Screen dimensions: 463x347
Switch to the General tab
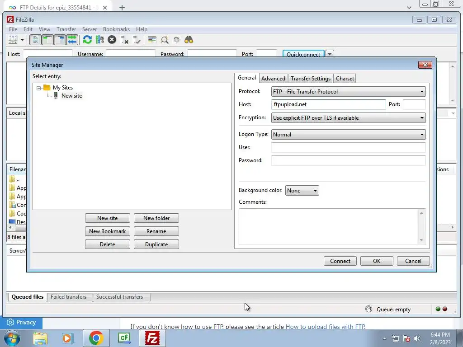247,78
